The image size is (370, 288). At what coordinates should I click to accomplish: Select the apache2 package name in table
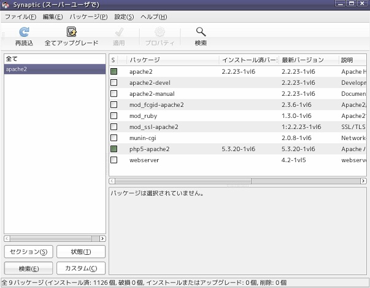pyautogui.click(x=141, y=71)
